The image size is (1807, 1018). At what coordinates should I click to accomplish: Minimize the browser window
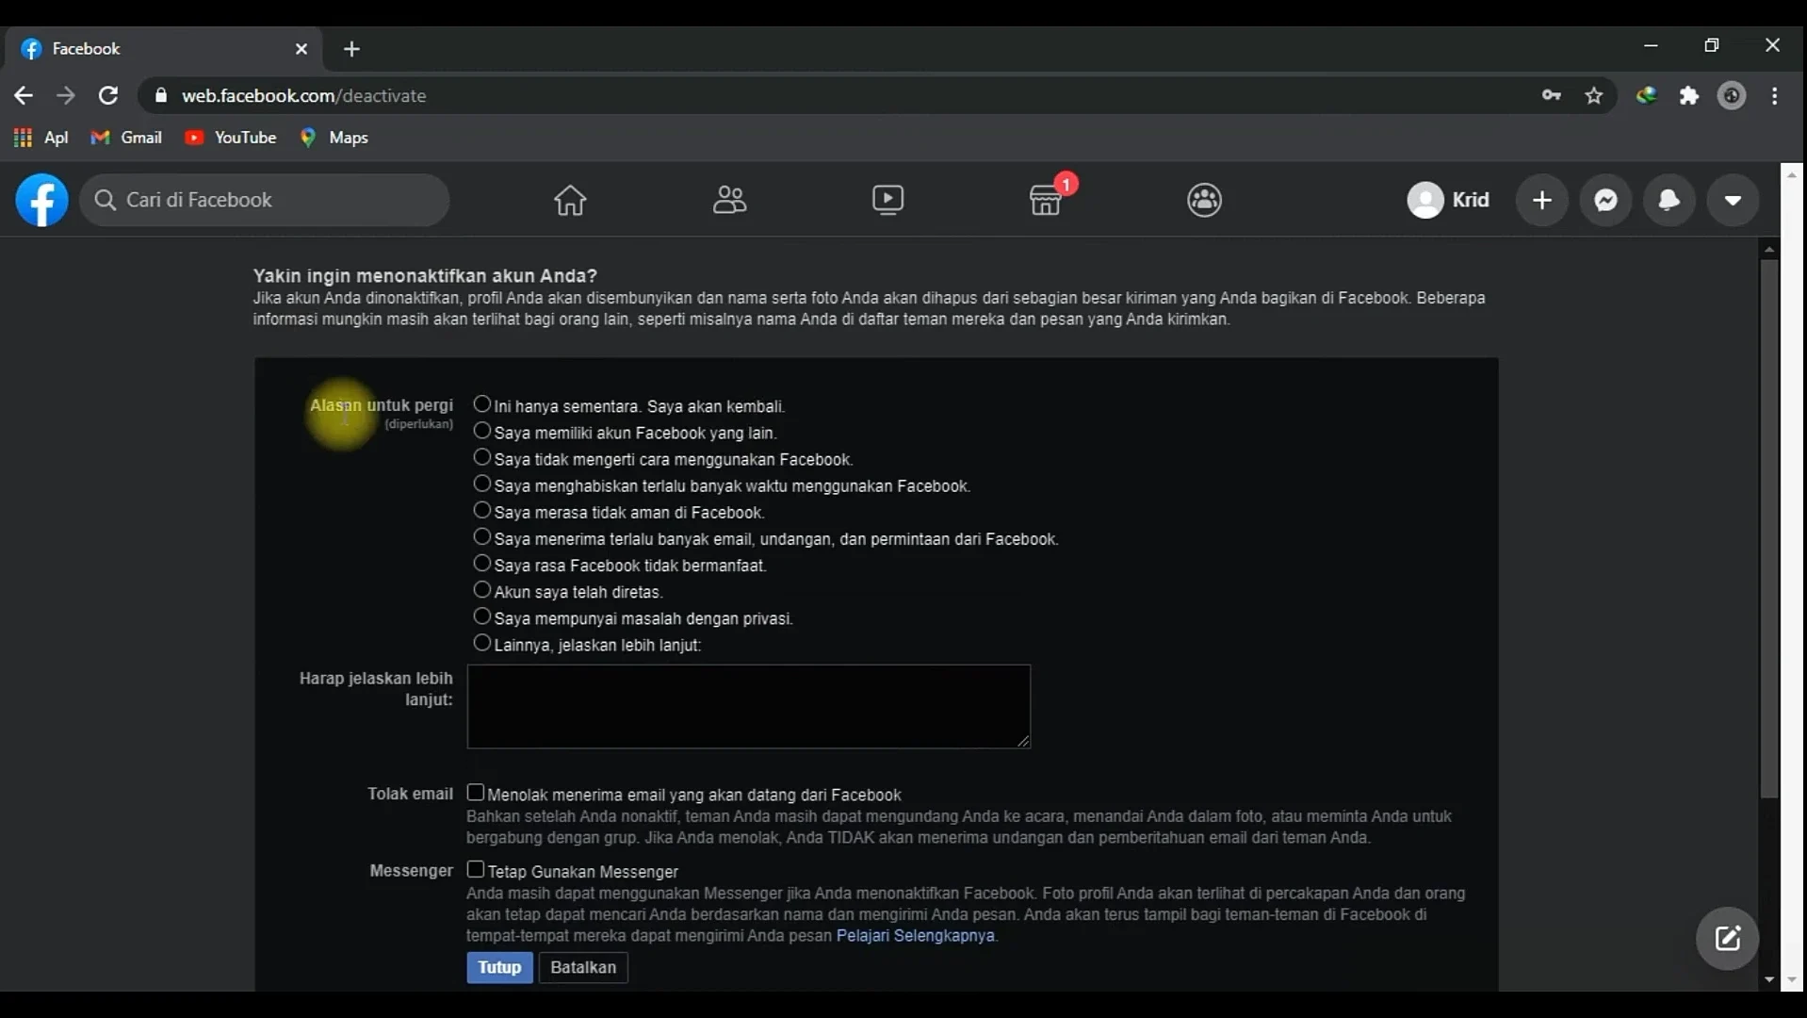pos(1651,45)
